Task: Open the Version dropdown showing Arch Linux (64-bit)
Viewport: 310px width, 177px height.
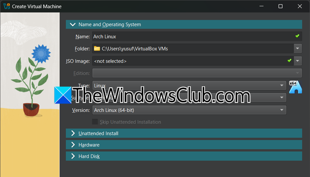Action: coord(189,110)
